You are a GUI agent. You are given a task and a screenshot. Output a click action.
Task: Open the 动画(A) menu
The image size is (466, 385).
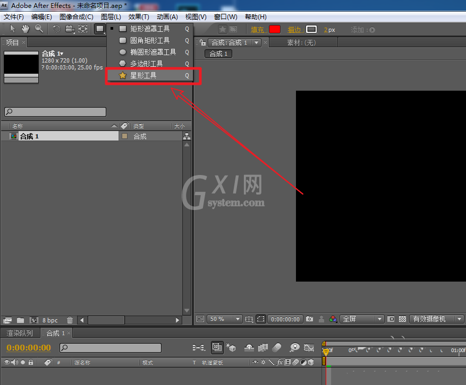click(x=167, y=17)
